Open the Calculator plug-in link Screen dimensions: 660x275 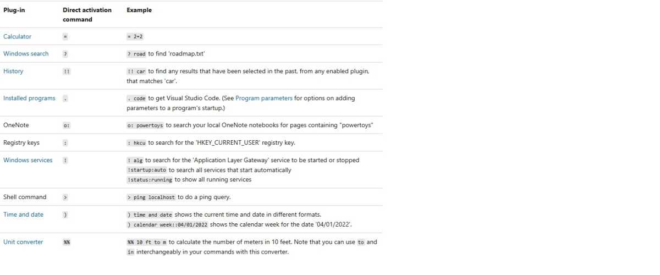click(x=18, y=36)
